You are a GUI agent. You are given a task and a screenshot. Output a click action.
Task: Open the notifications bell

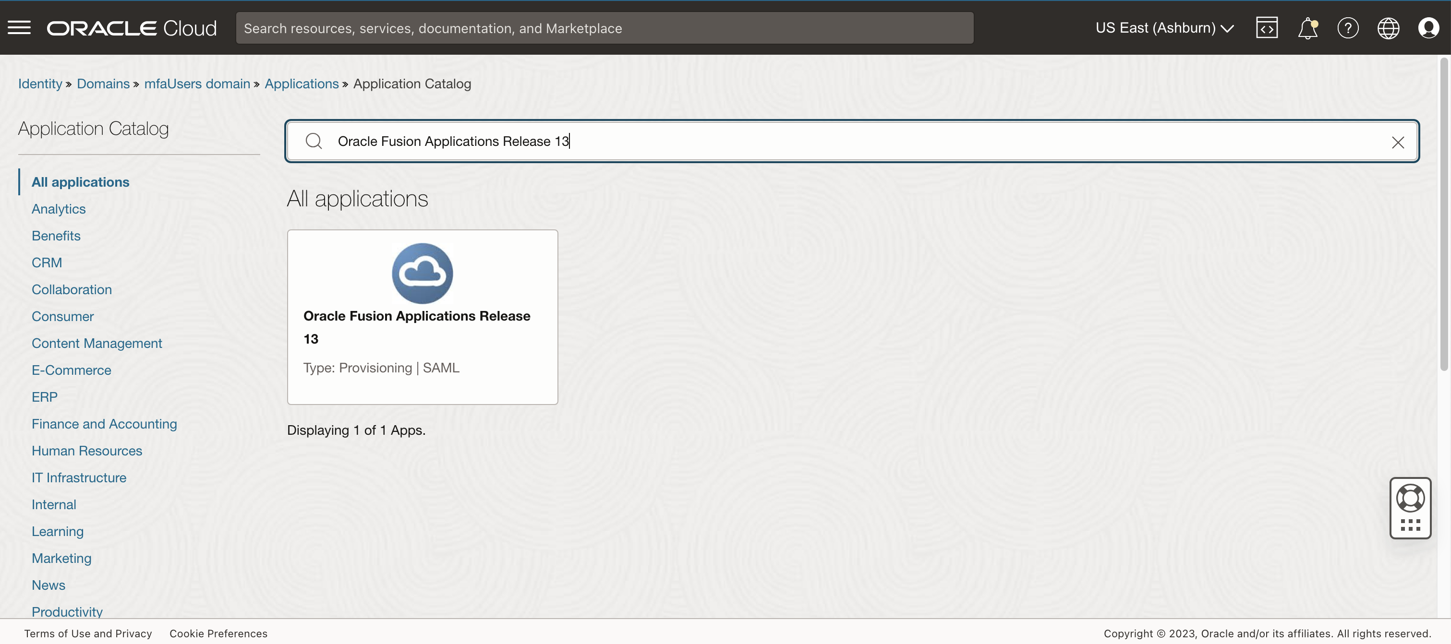point(1307,28)
